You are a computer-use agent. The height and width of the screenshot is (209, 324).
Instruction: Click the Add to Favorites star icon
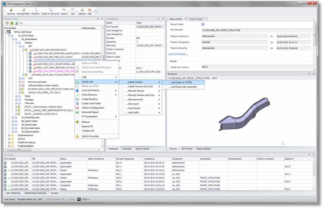(x=77, y=136)
